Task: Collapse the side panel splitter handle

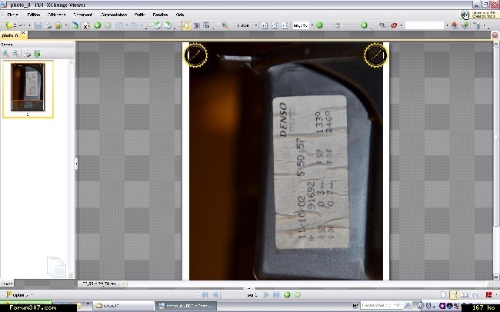Action: [x=76, y=164]
